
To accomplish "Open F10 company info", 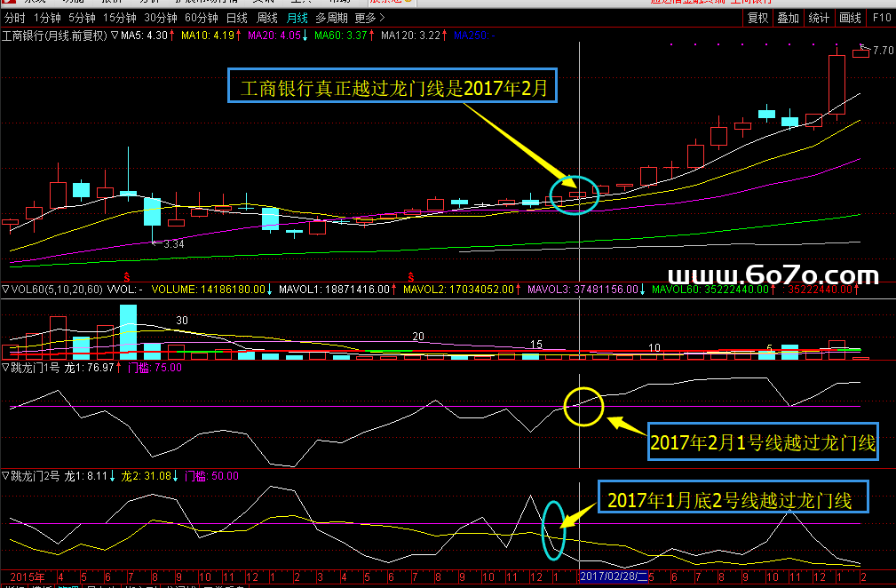I will pyautogui.click(x=881, y=18).
